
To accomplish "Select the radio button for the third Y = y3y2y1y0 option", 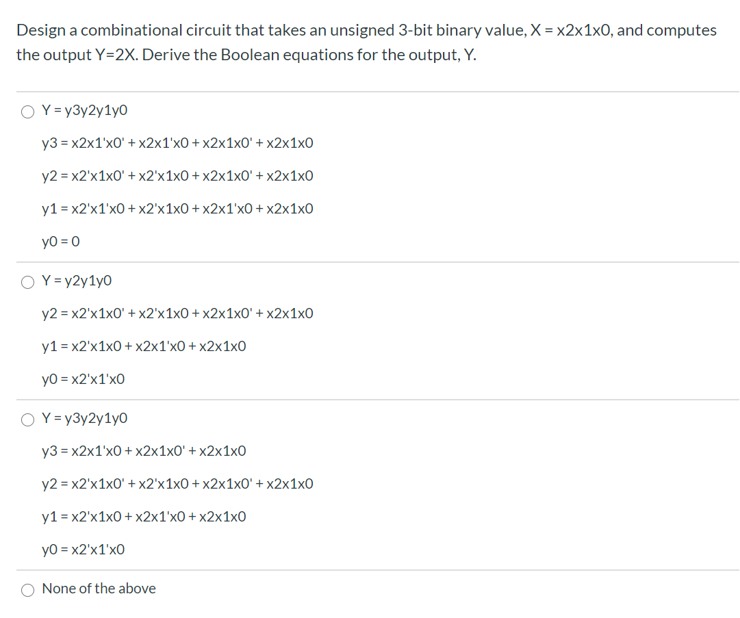I will click(x=27, y=420).
